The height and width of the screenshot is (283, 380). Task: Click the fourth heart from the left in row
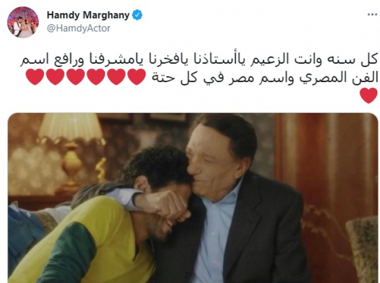click(x=96, y=77)
